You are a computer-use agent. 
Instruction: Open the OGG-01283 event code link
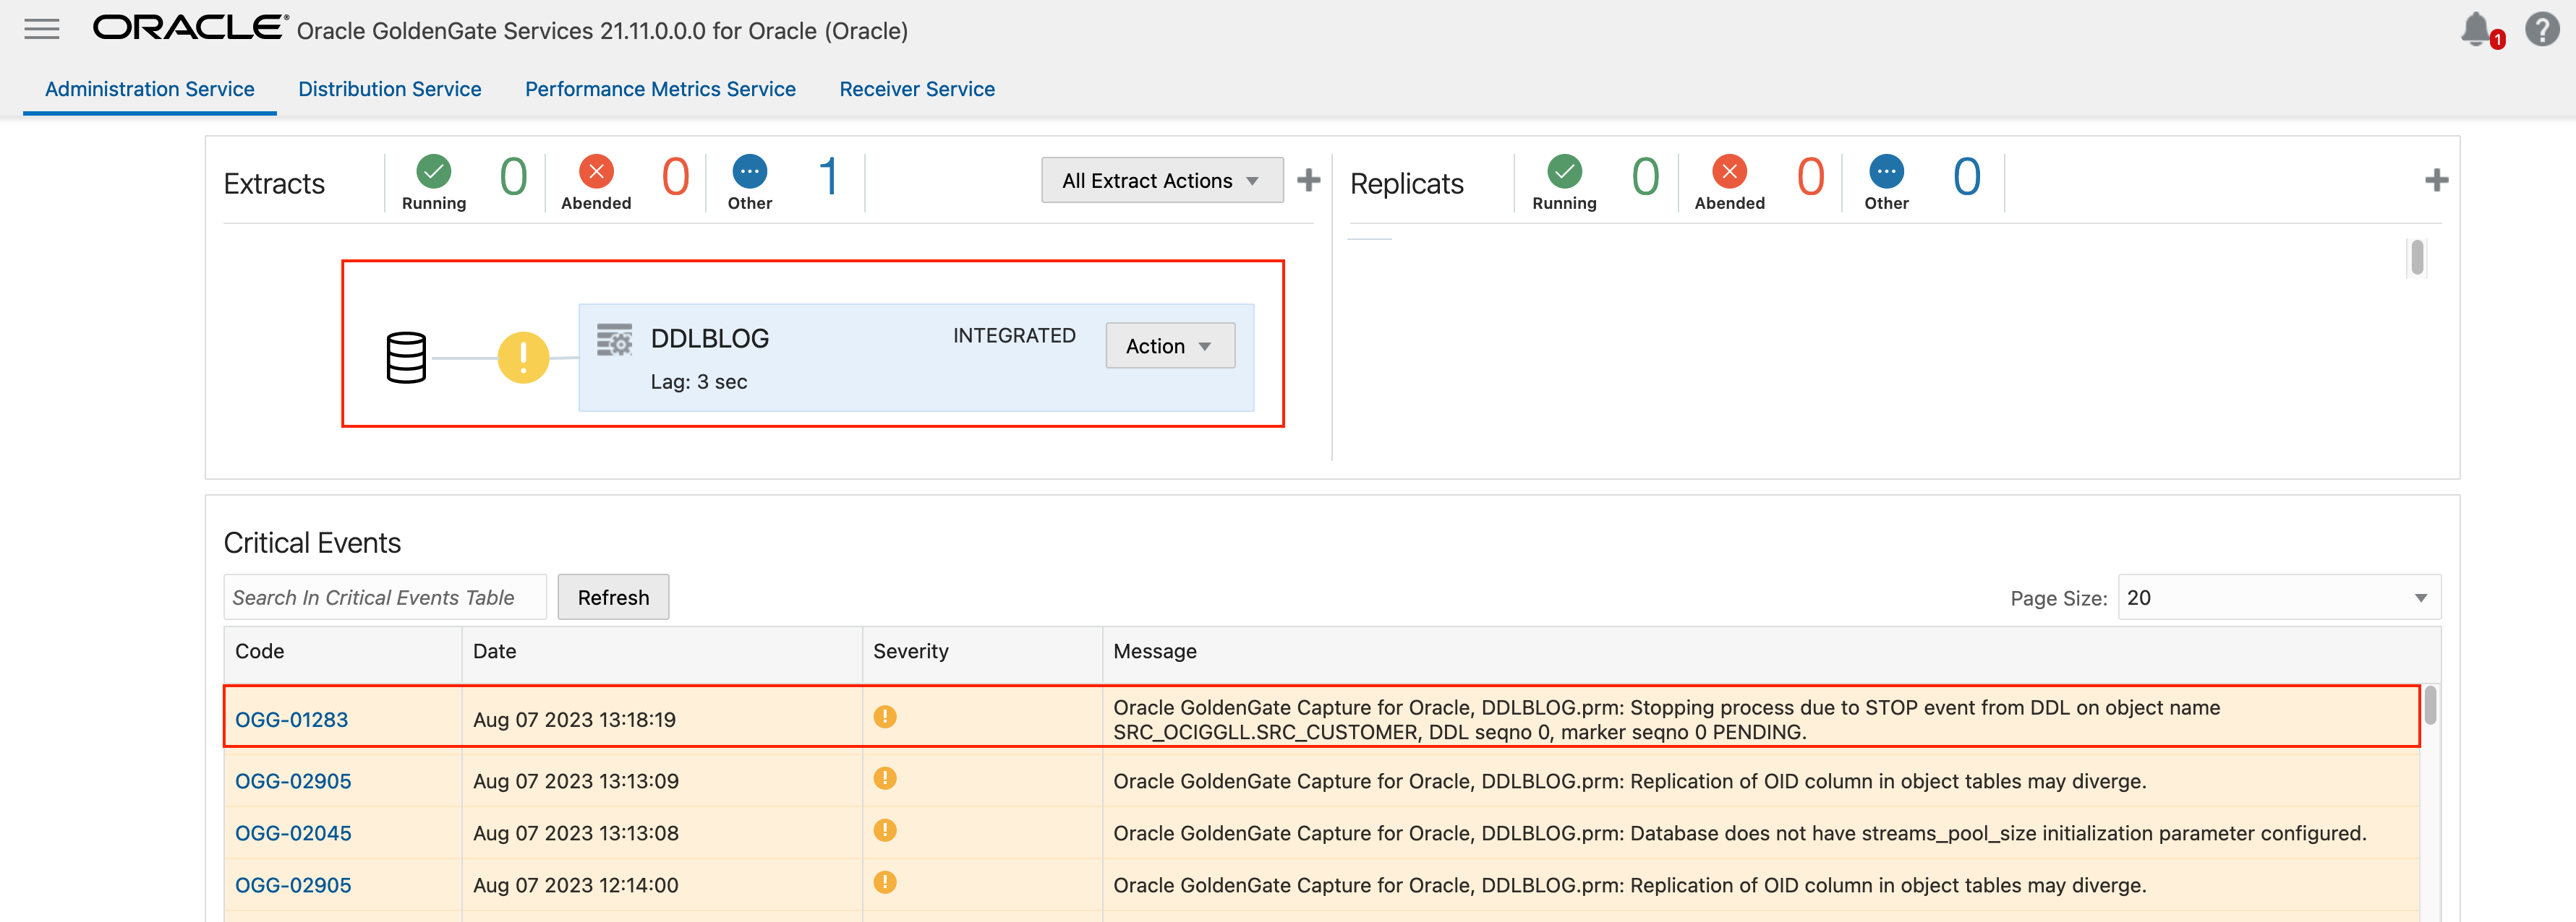click(x=291, y=719)
